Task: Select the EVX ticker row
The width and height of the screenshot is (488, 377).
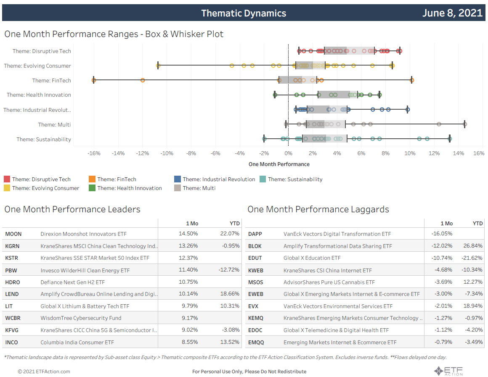Action: pyautogui.click(x=365, y=306)
